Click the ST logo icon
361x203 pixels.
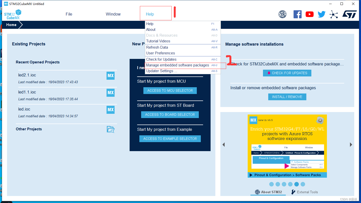(x=349, y=14)
